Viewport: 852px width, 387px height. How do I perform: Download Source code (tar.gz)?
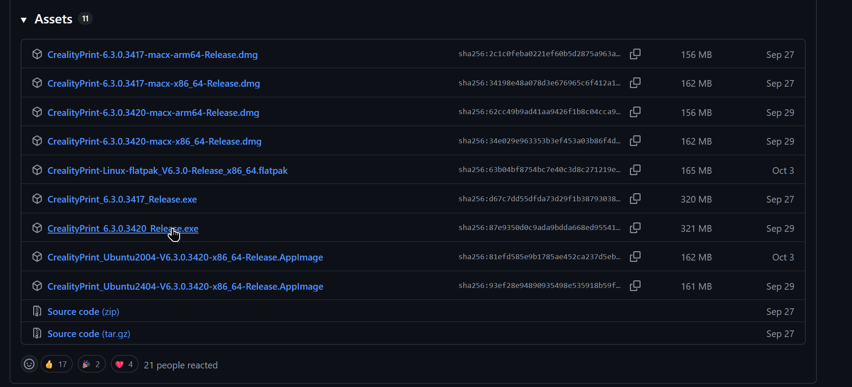pyautogui.click(x=89, y=334)
